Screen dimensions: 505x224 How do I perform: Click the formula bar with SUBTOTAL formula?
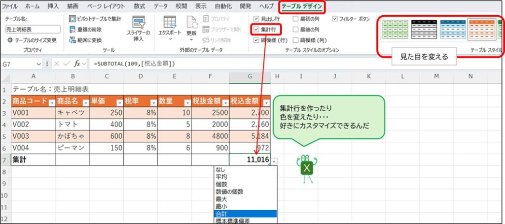click(x=296, y=64)
